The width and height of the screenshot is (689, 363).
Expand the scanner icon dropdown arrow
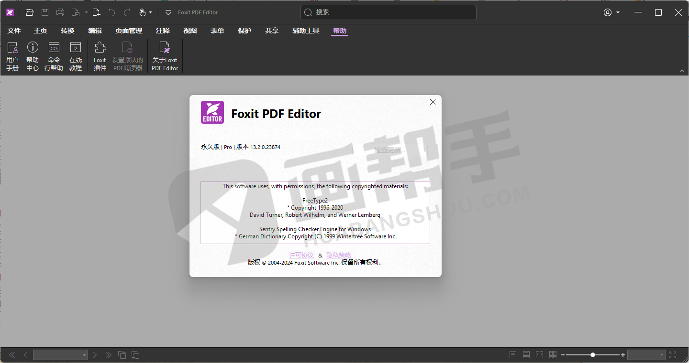click(x=86, y=12)
